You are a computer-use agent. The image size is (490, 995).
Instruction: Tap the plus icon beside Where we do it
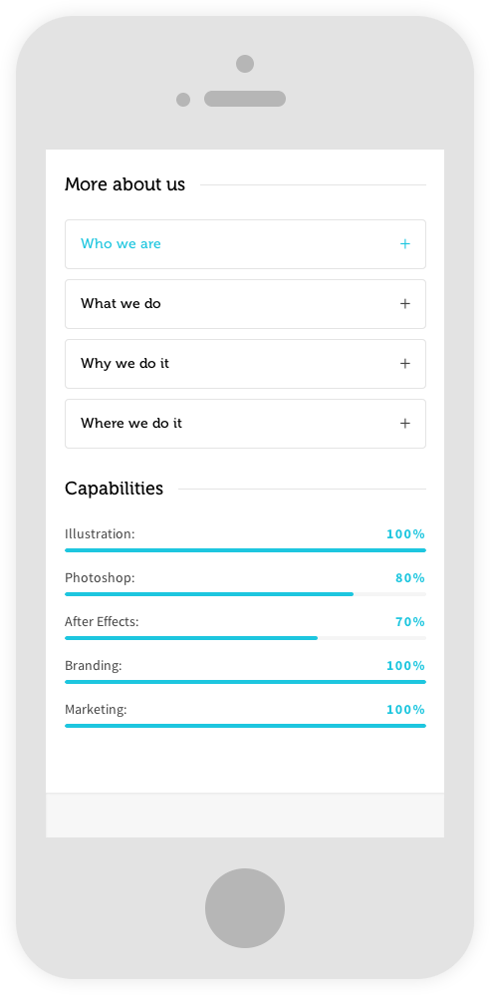(405, 424)
